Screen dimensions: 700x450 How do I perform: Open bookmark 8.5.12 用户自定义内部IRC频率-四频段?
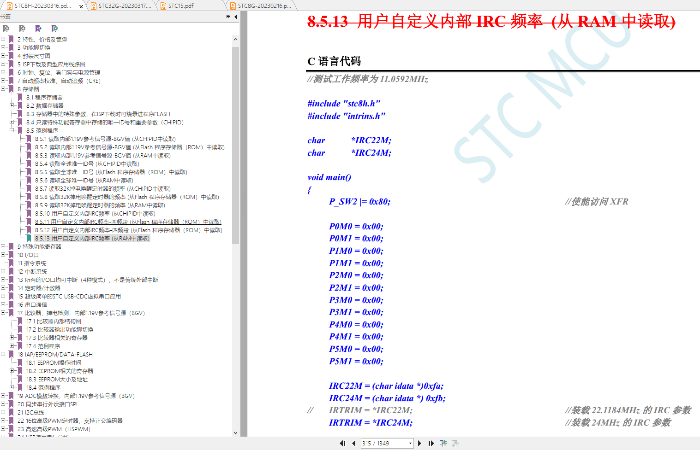(129, 230)
